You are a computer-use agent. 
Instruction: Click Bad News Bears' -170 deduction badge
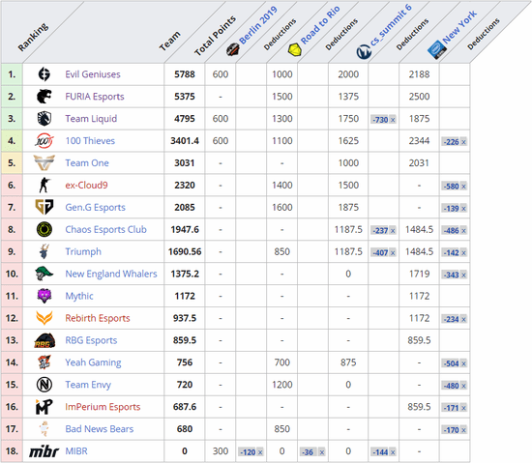455,430
